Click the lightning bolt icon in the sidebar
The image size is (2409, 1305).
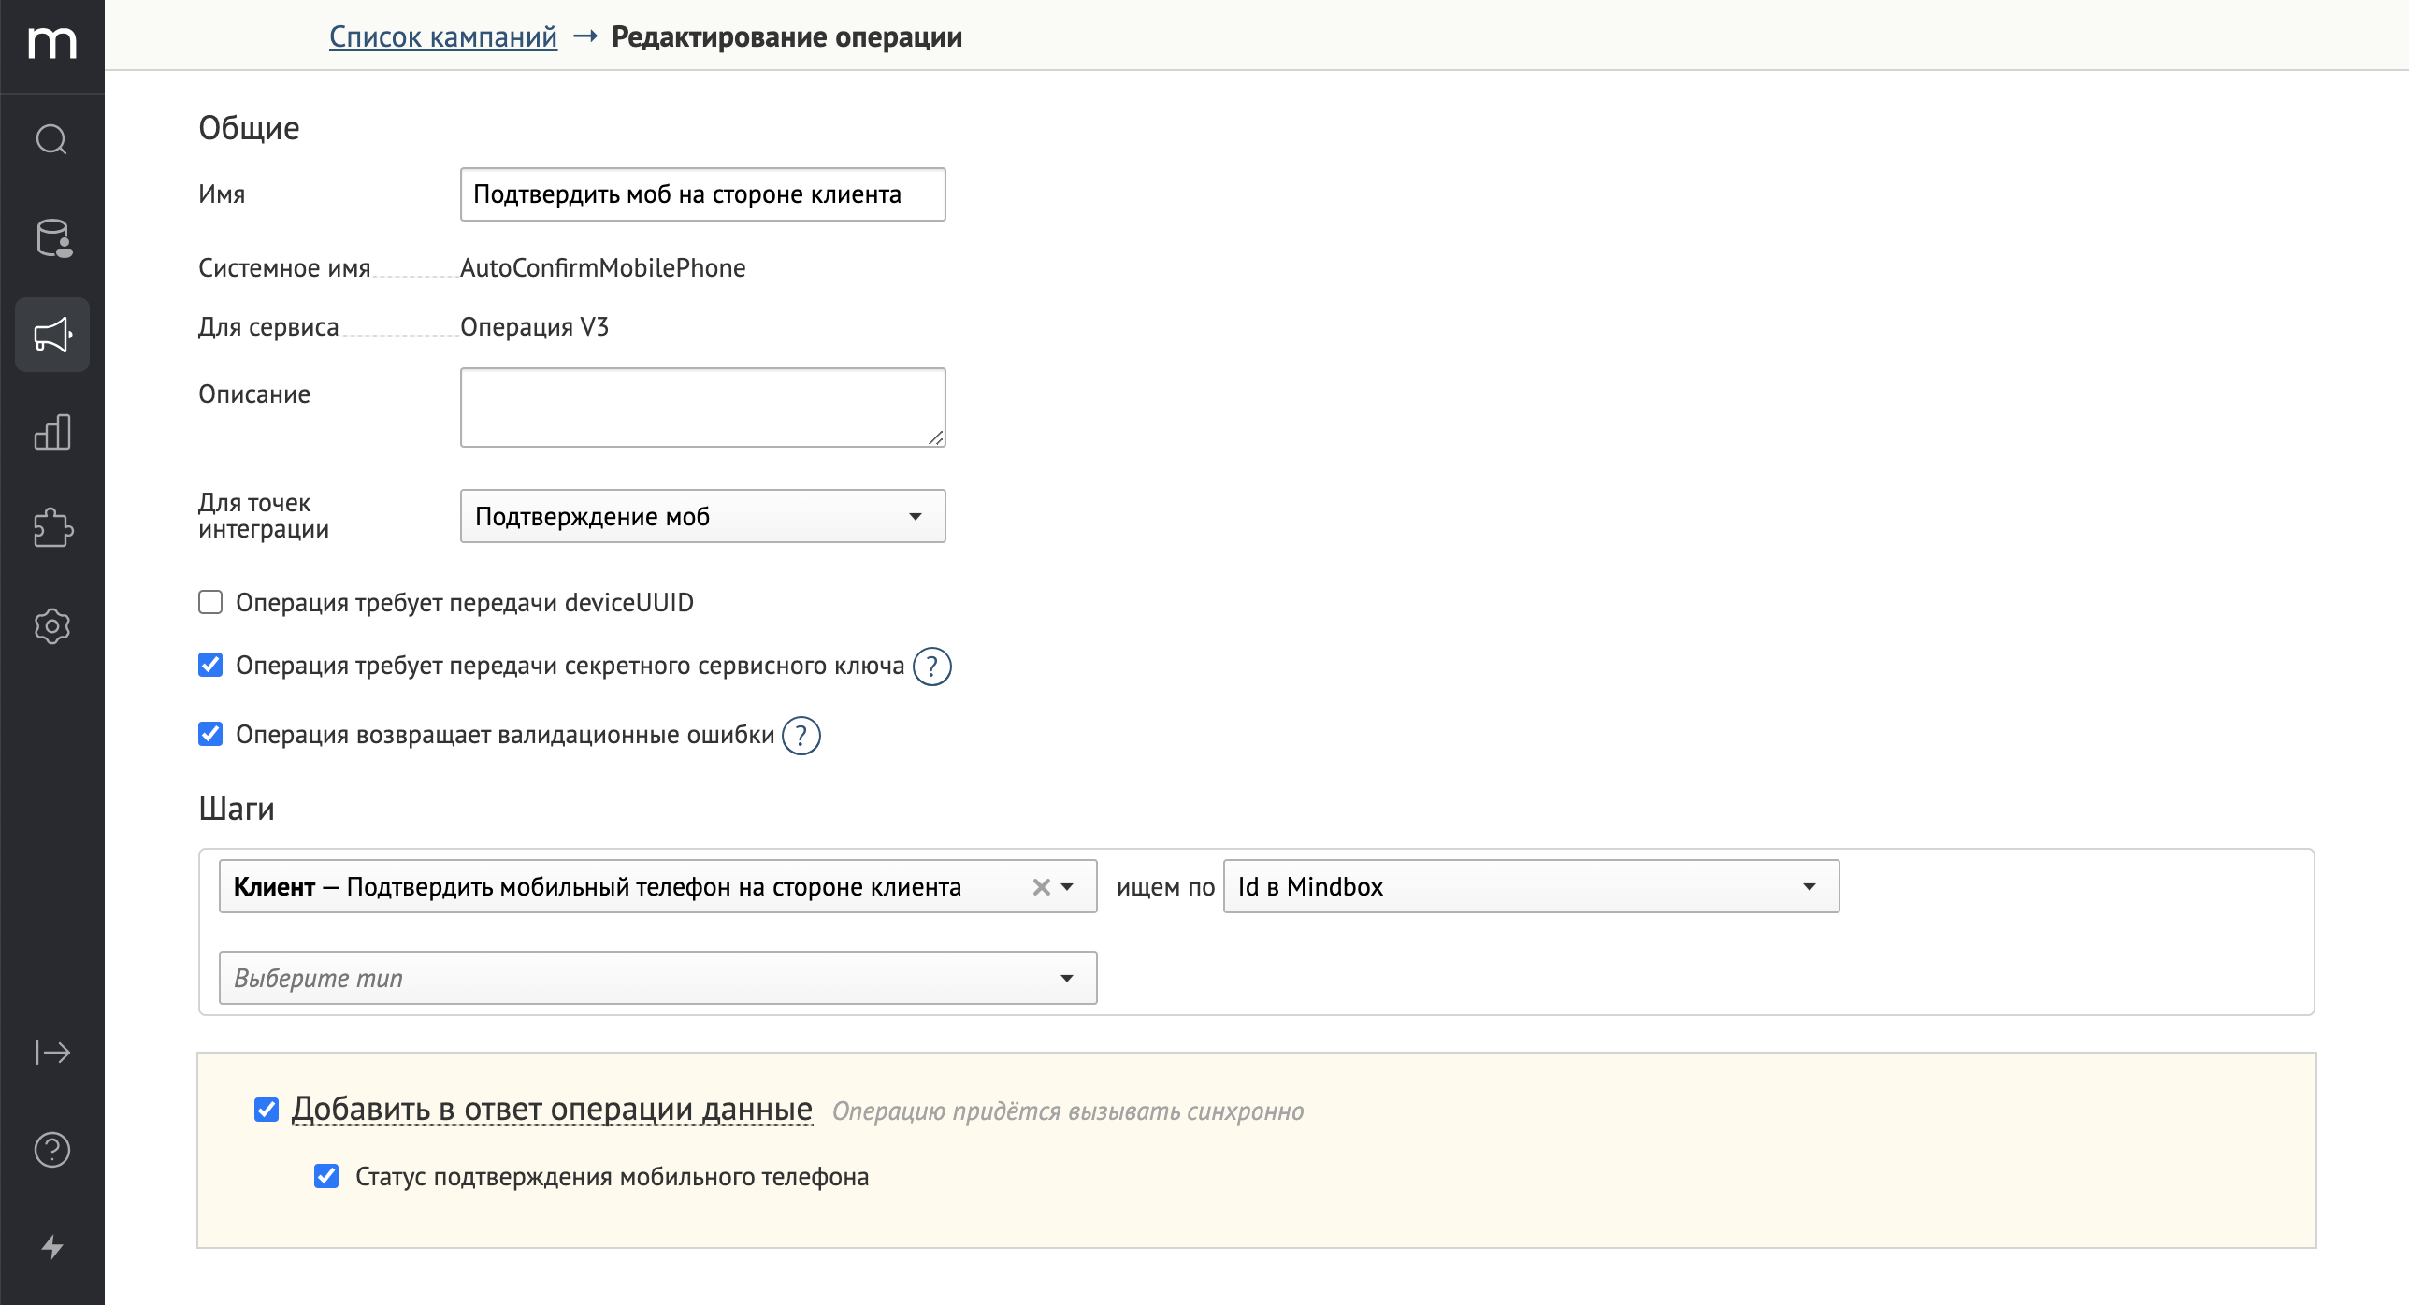coord(52,1247)
